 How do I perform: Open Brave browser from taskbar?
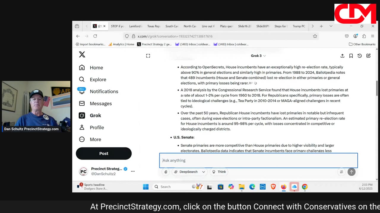(273, 187)
